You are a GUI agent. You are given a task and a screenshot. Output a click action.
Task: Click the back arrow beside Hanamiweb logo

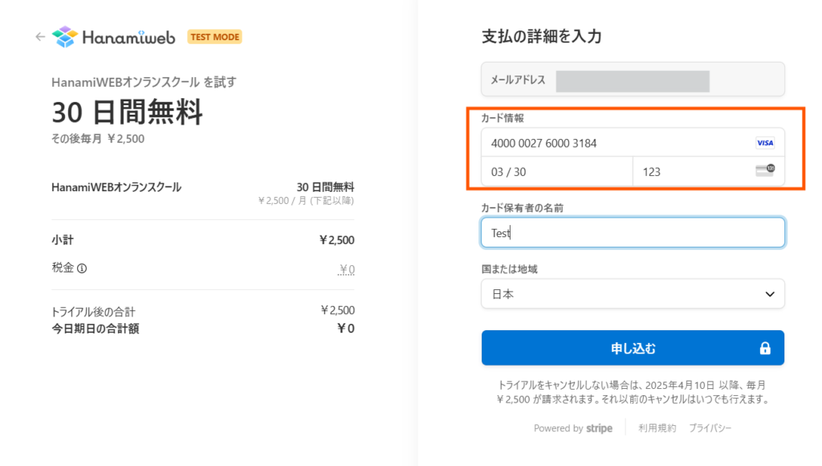click(x=40, y=37)
